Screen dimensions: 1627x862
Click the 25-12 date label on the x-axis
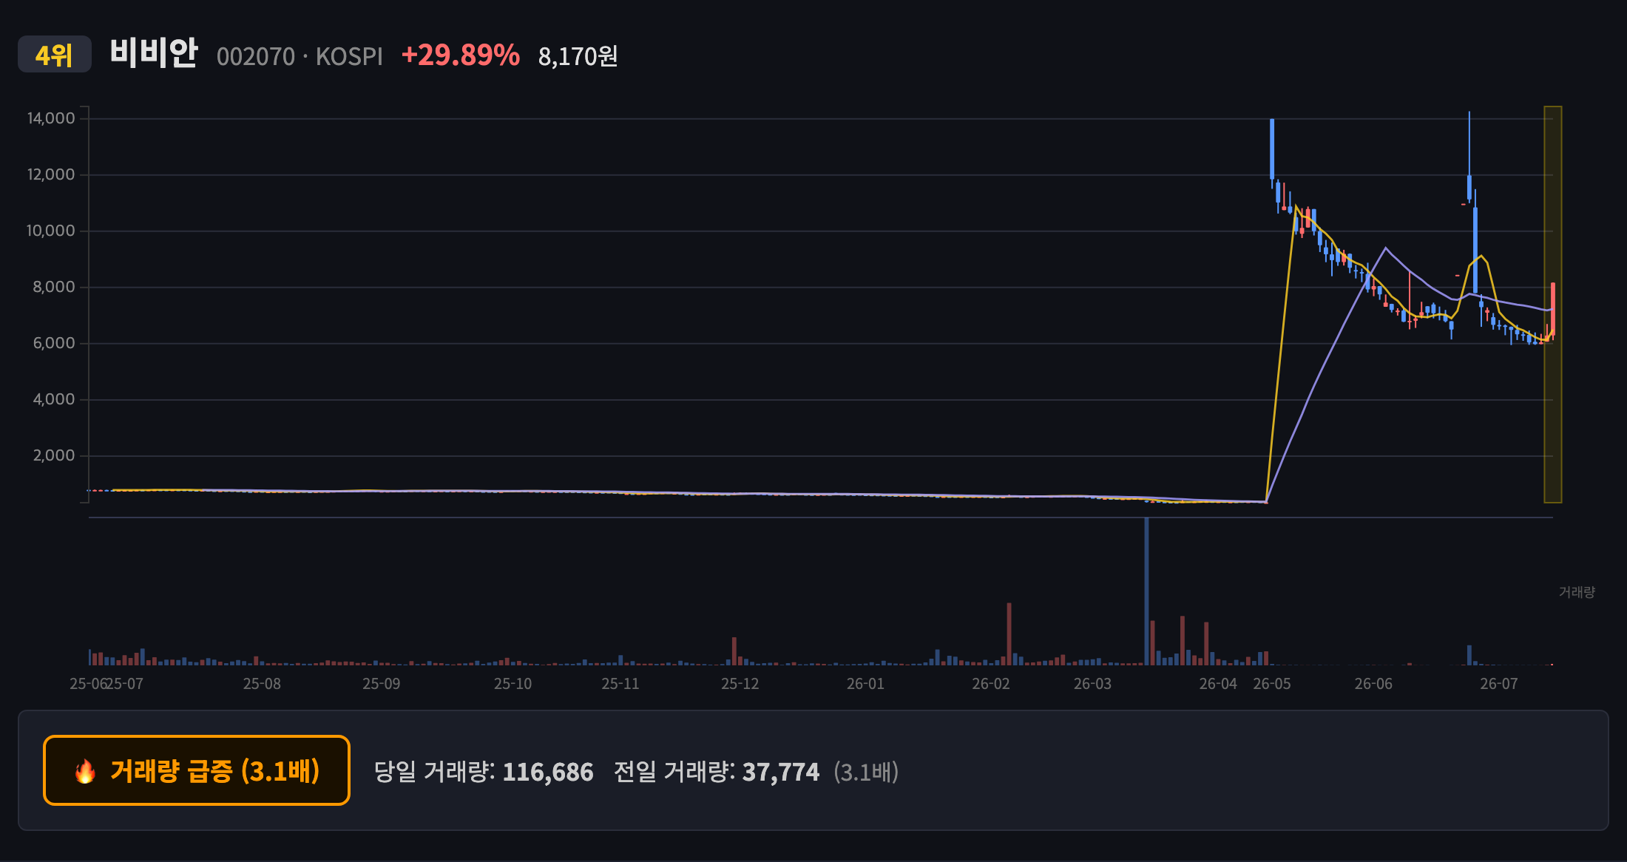(740, 684)
